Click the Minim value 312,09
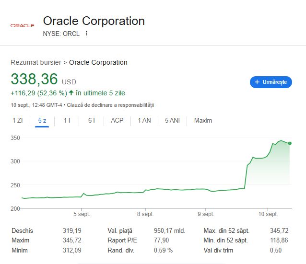The width and height of the screenshot is (306, 264). [x=72, y=250]
